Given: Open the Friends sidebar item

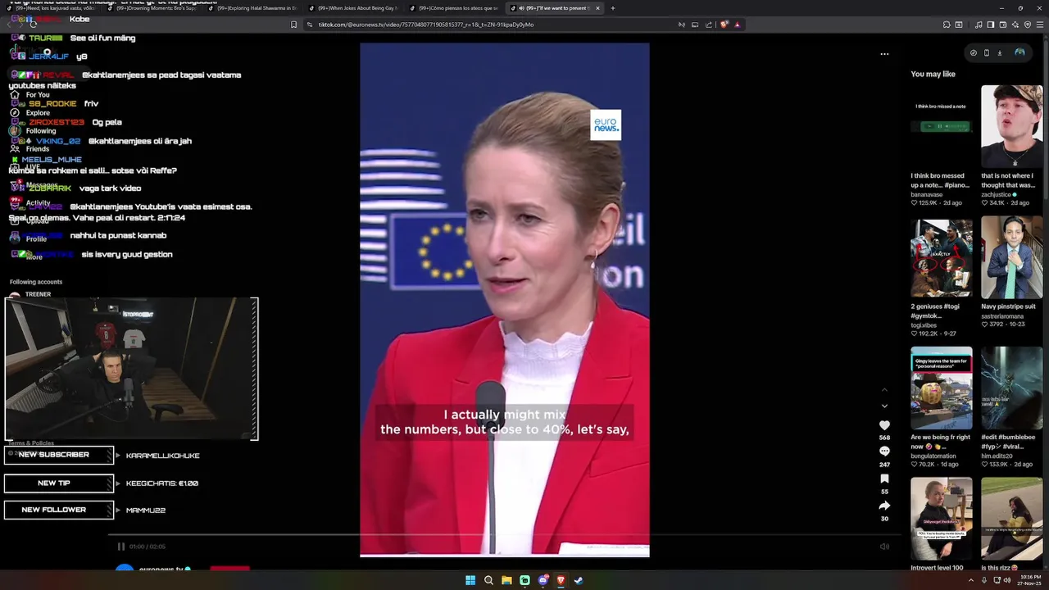Looking at the screenshot, I should pos(30,149).
